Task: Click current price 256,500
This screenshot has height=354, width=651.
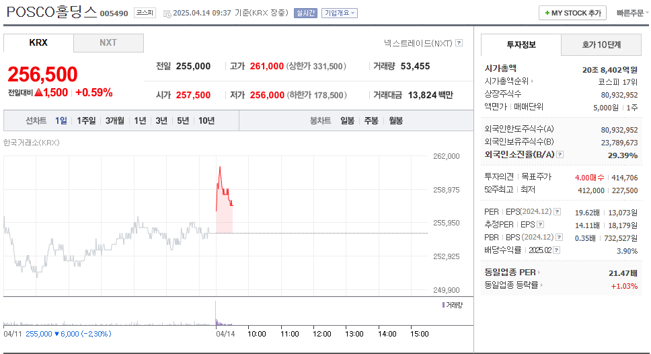Action: (43, 75)
